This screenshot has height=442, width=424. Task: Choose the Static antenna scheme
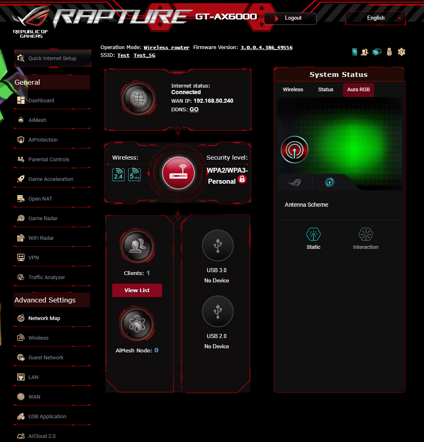pyautogui.click(x=313, y=239)
